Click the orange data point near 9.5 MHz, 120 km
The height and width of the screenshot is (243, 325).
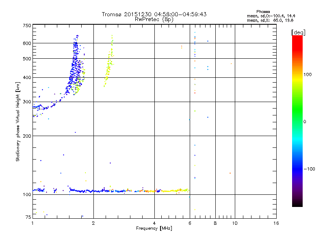pos(230,173)
